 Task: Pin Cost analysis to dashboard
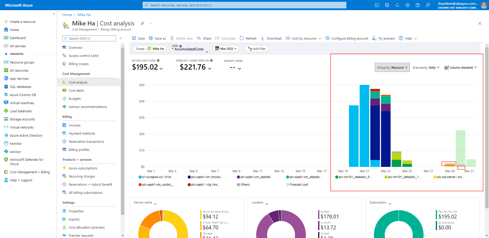coord(142,23)
